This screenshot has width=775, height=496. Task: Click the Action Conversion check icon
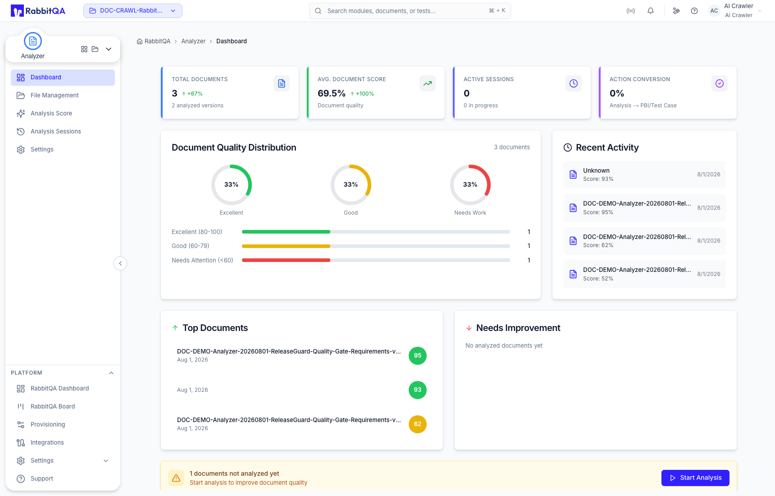point(720,83)
